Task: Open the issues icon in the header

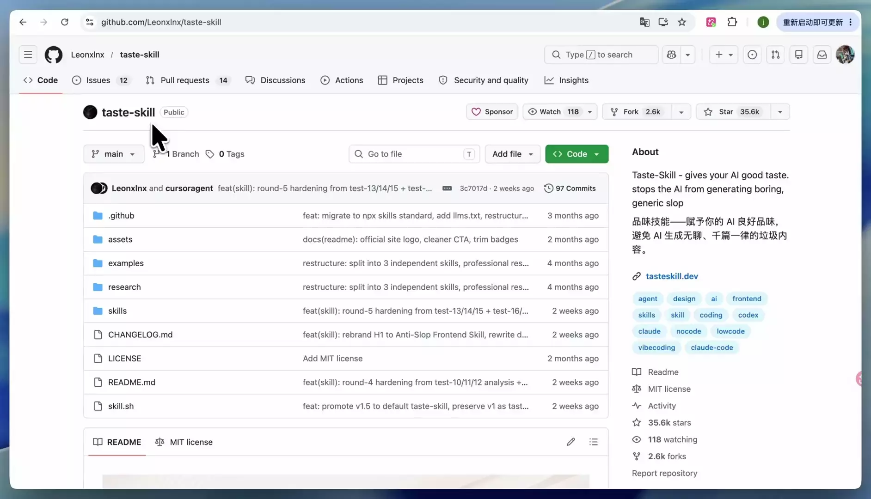Action: tap(752, 55)
